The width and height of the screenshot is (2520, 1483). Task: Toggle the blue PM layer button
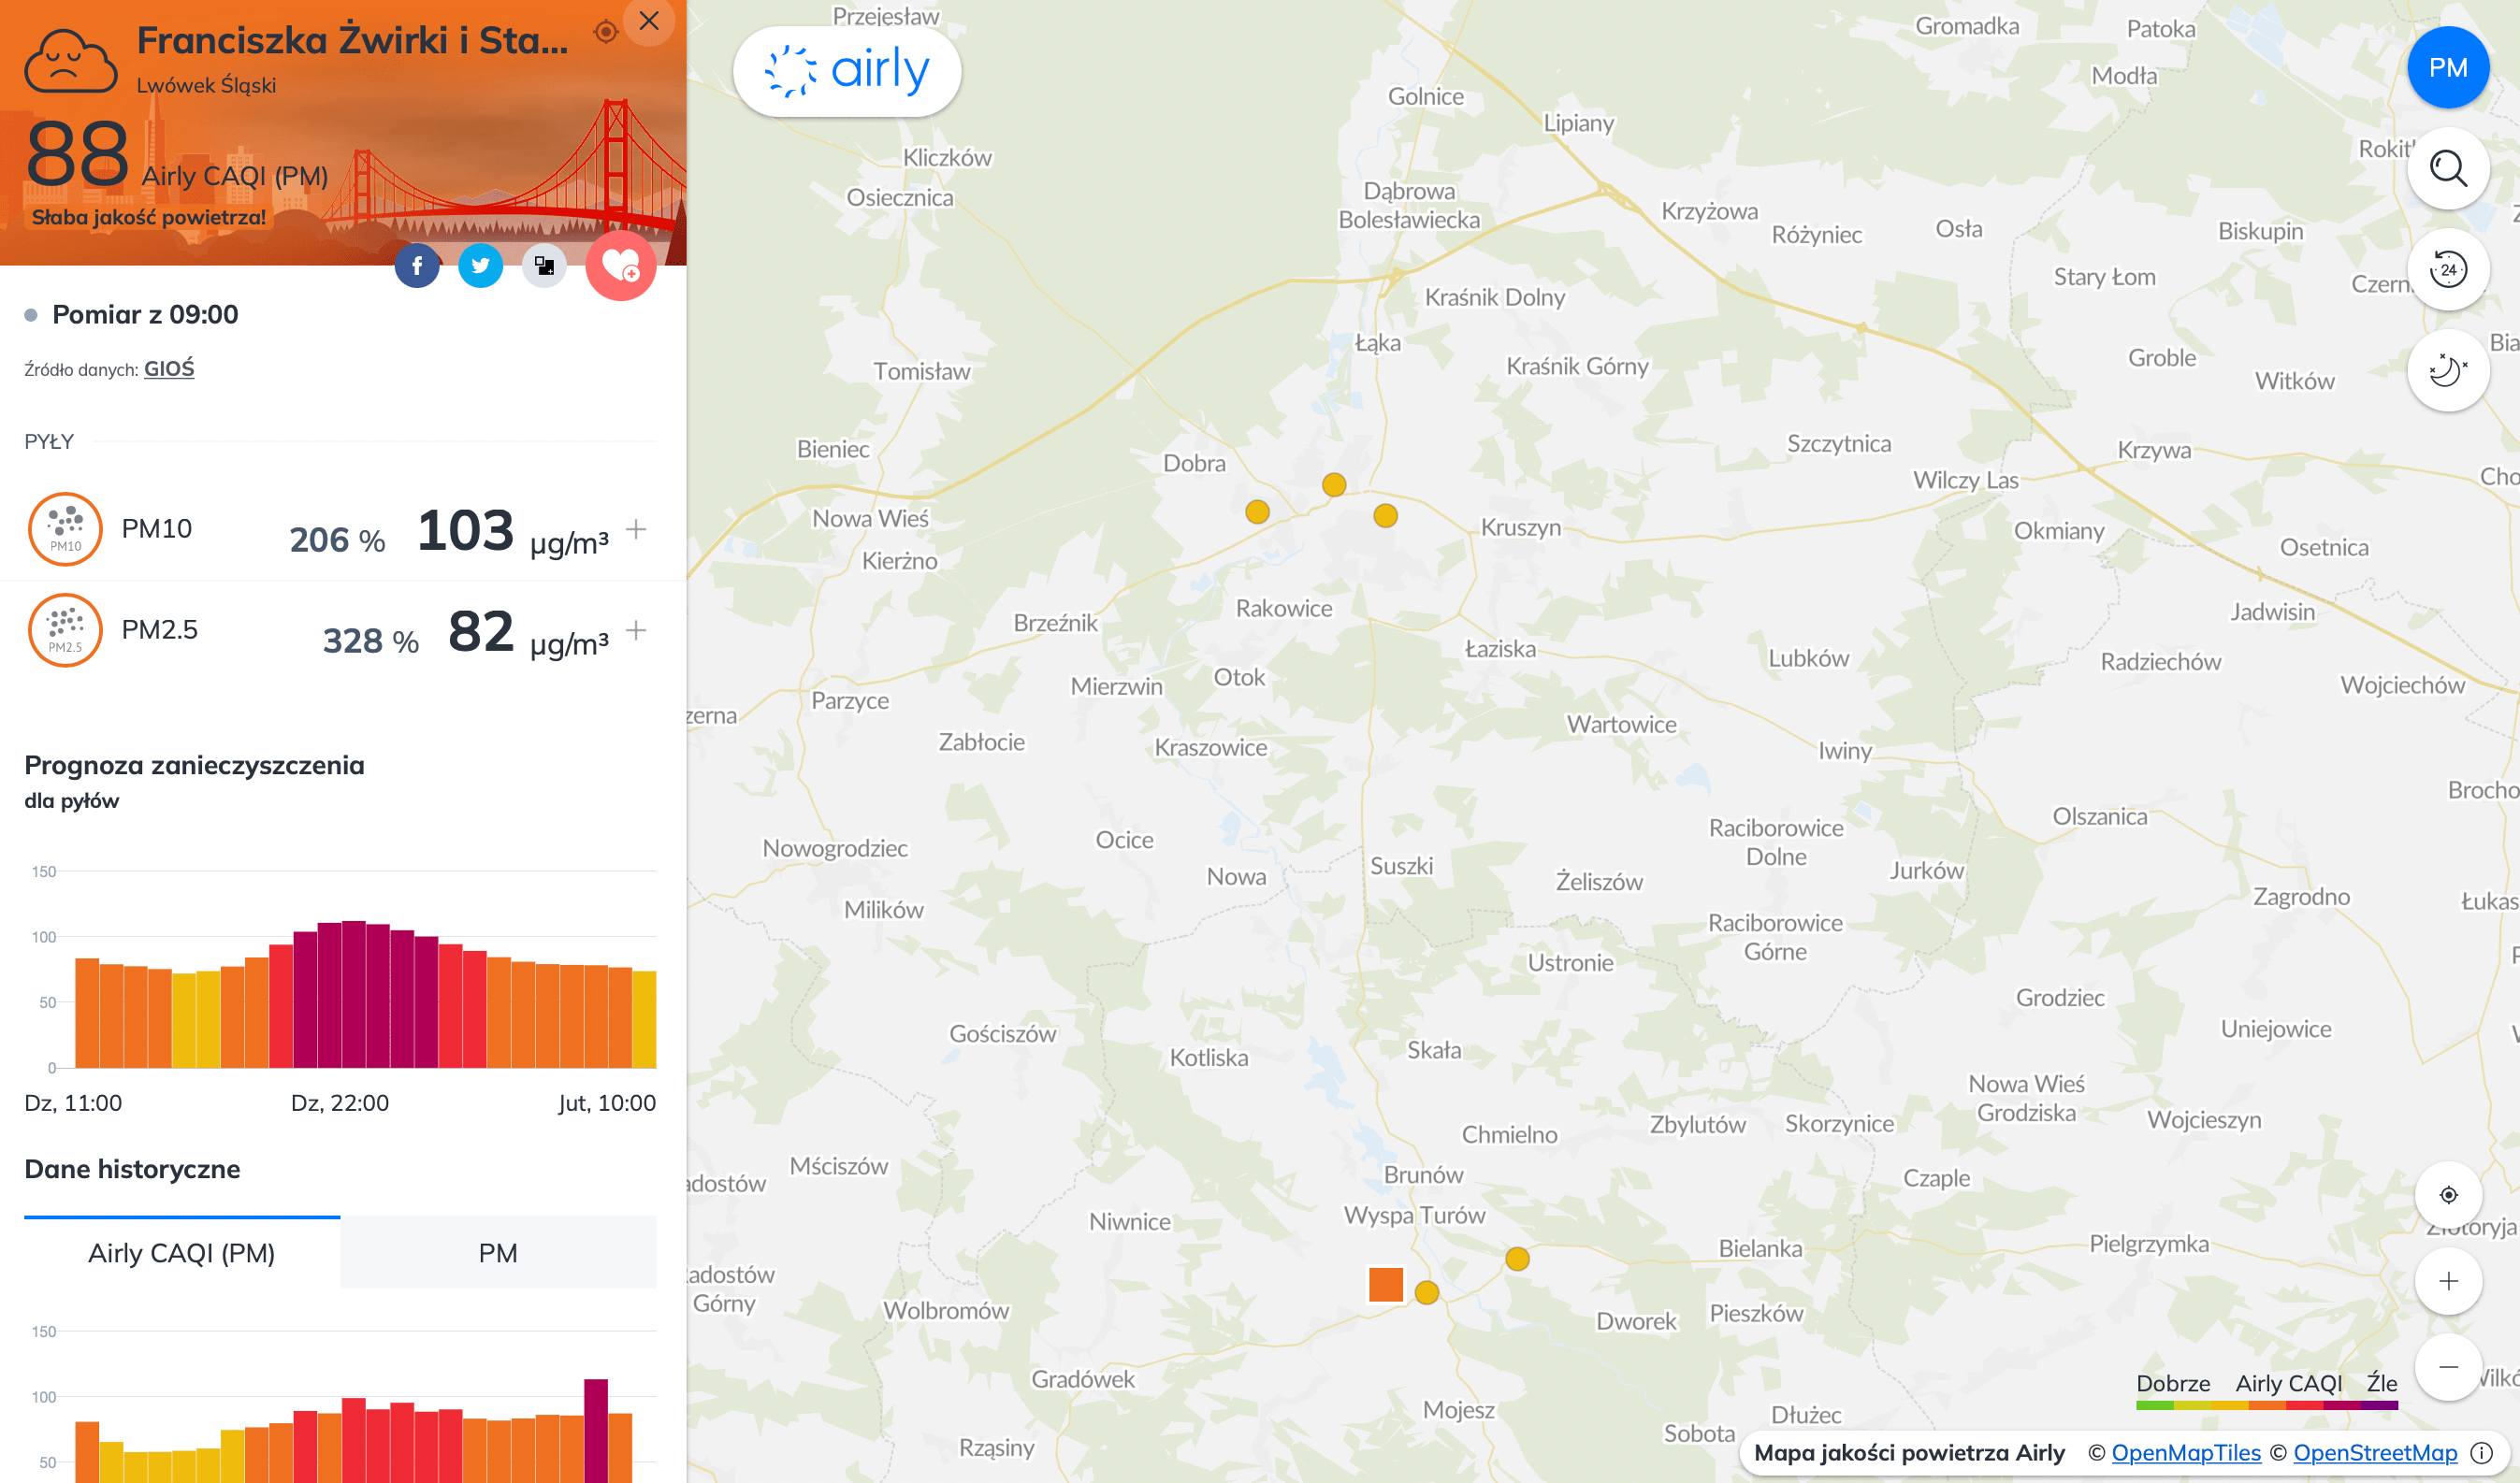click(2448, 68)
